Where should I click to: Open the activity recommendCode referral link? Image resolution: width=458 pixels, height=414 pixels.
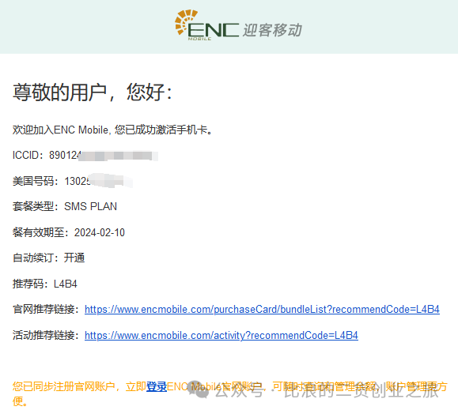[x=221, y=335]
